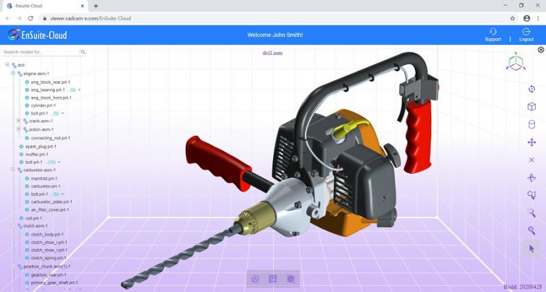Select clutch_spring.prt-1 in the tree

pos(48,258)
